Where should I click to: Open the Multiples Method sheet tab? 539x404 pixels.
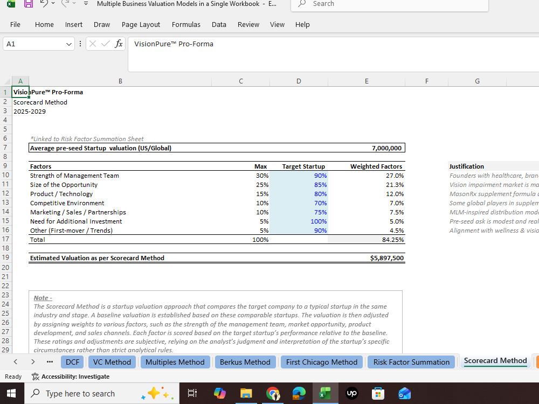coord(175,362)
